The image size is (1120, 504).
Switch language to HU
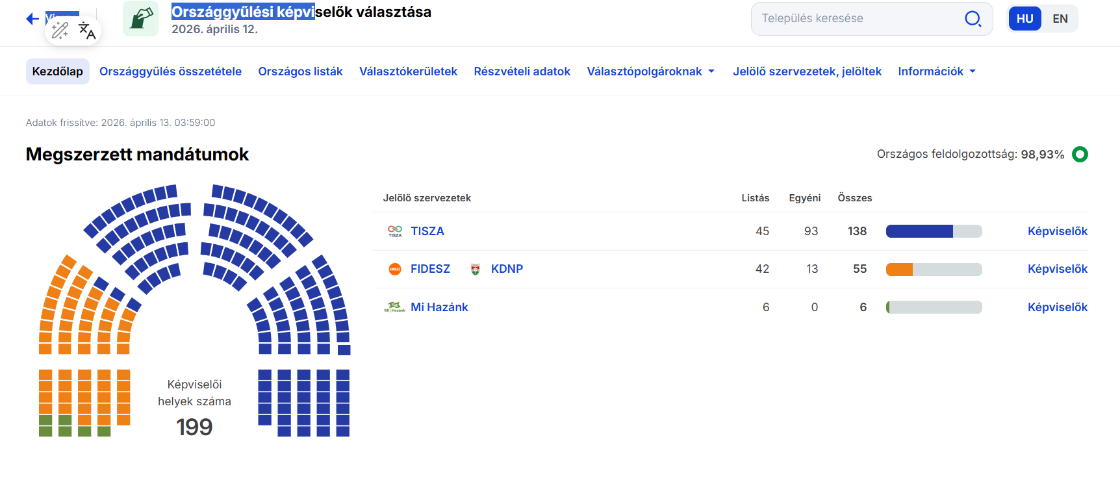[x=1025, y=19]
